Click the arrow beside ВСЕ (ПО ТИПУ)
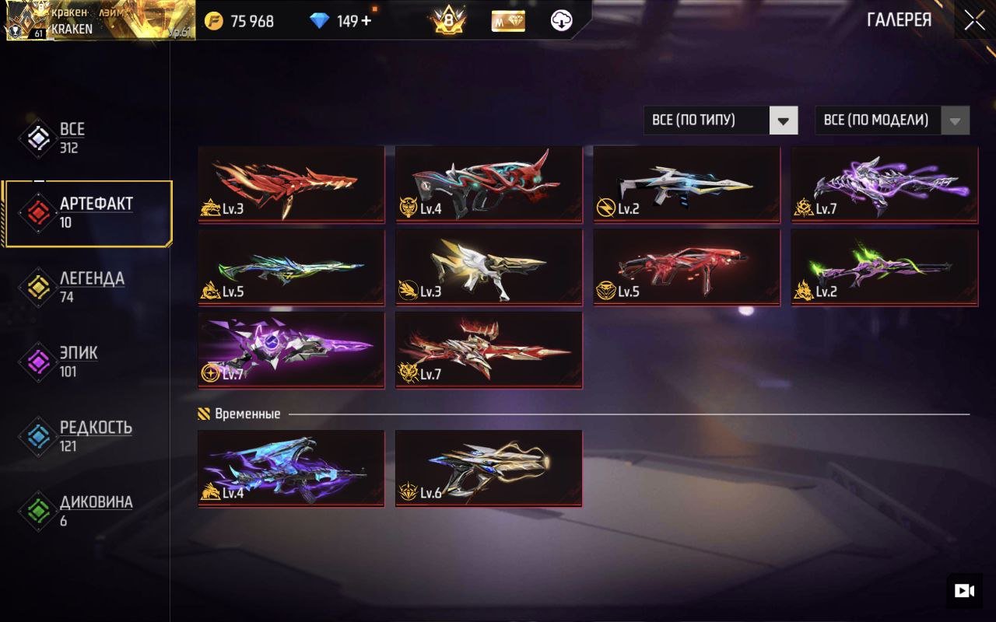The image size is (996, 622). [784, 121]
